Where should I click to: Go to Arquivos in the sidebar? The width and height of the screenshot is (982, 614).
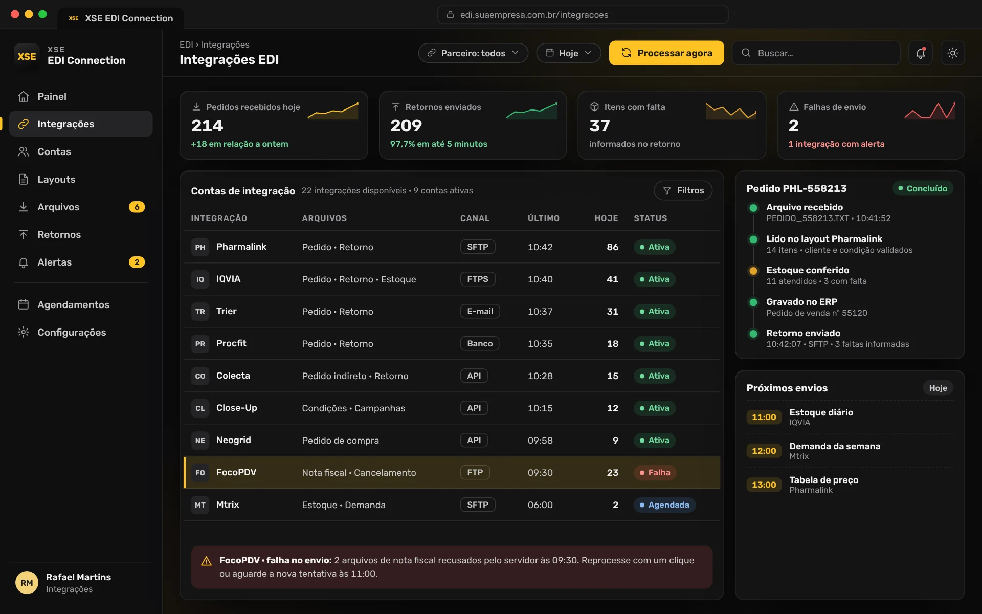[81, 207]
